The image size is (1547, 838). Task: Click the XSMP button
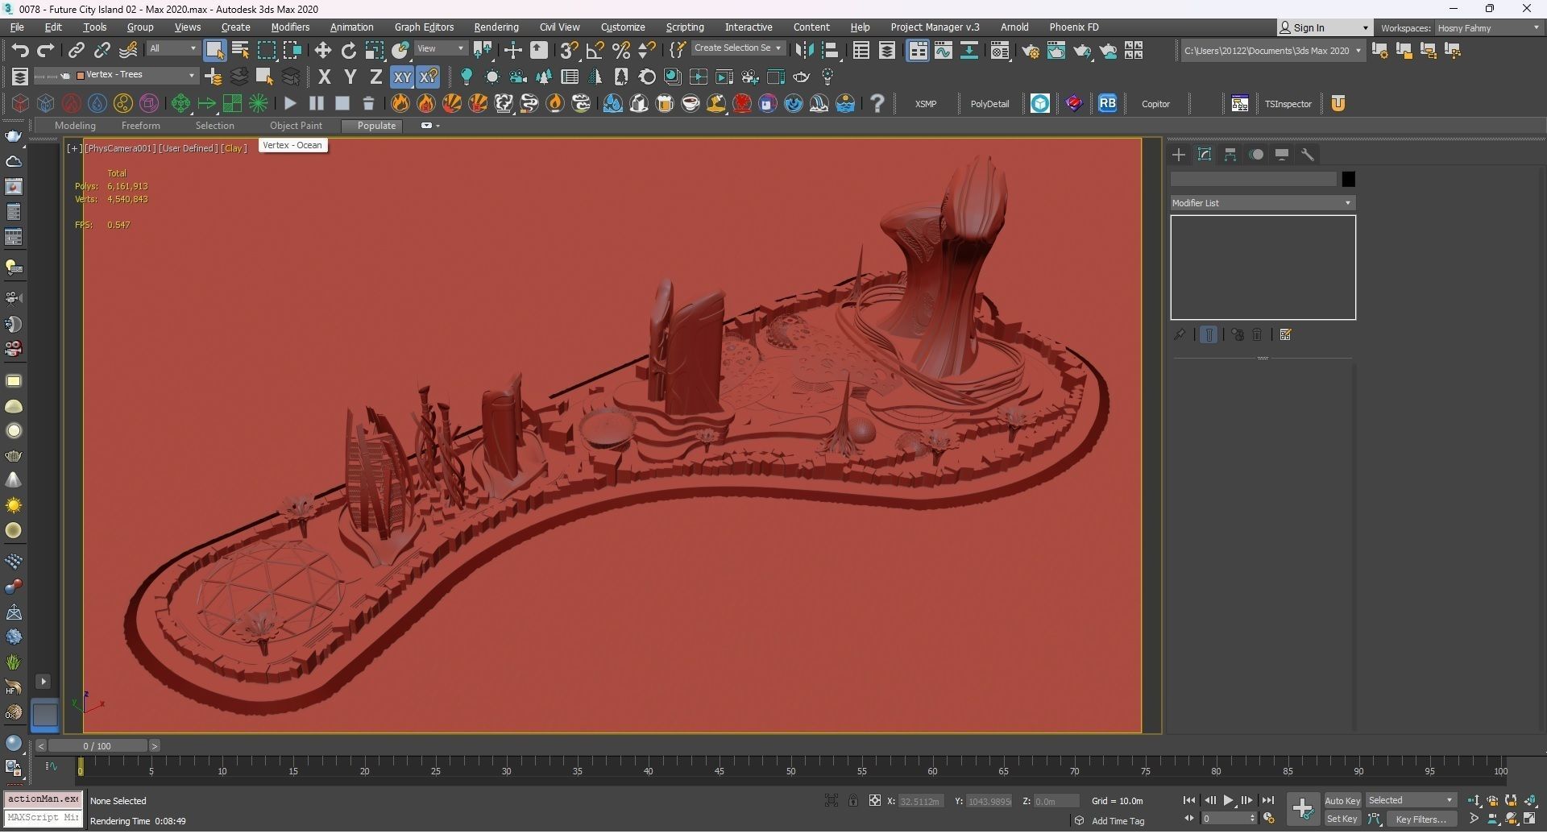[x=926, y=104]
